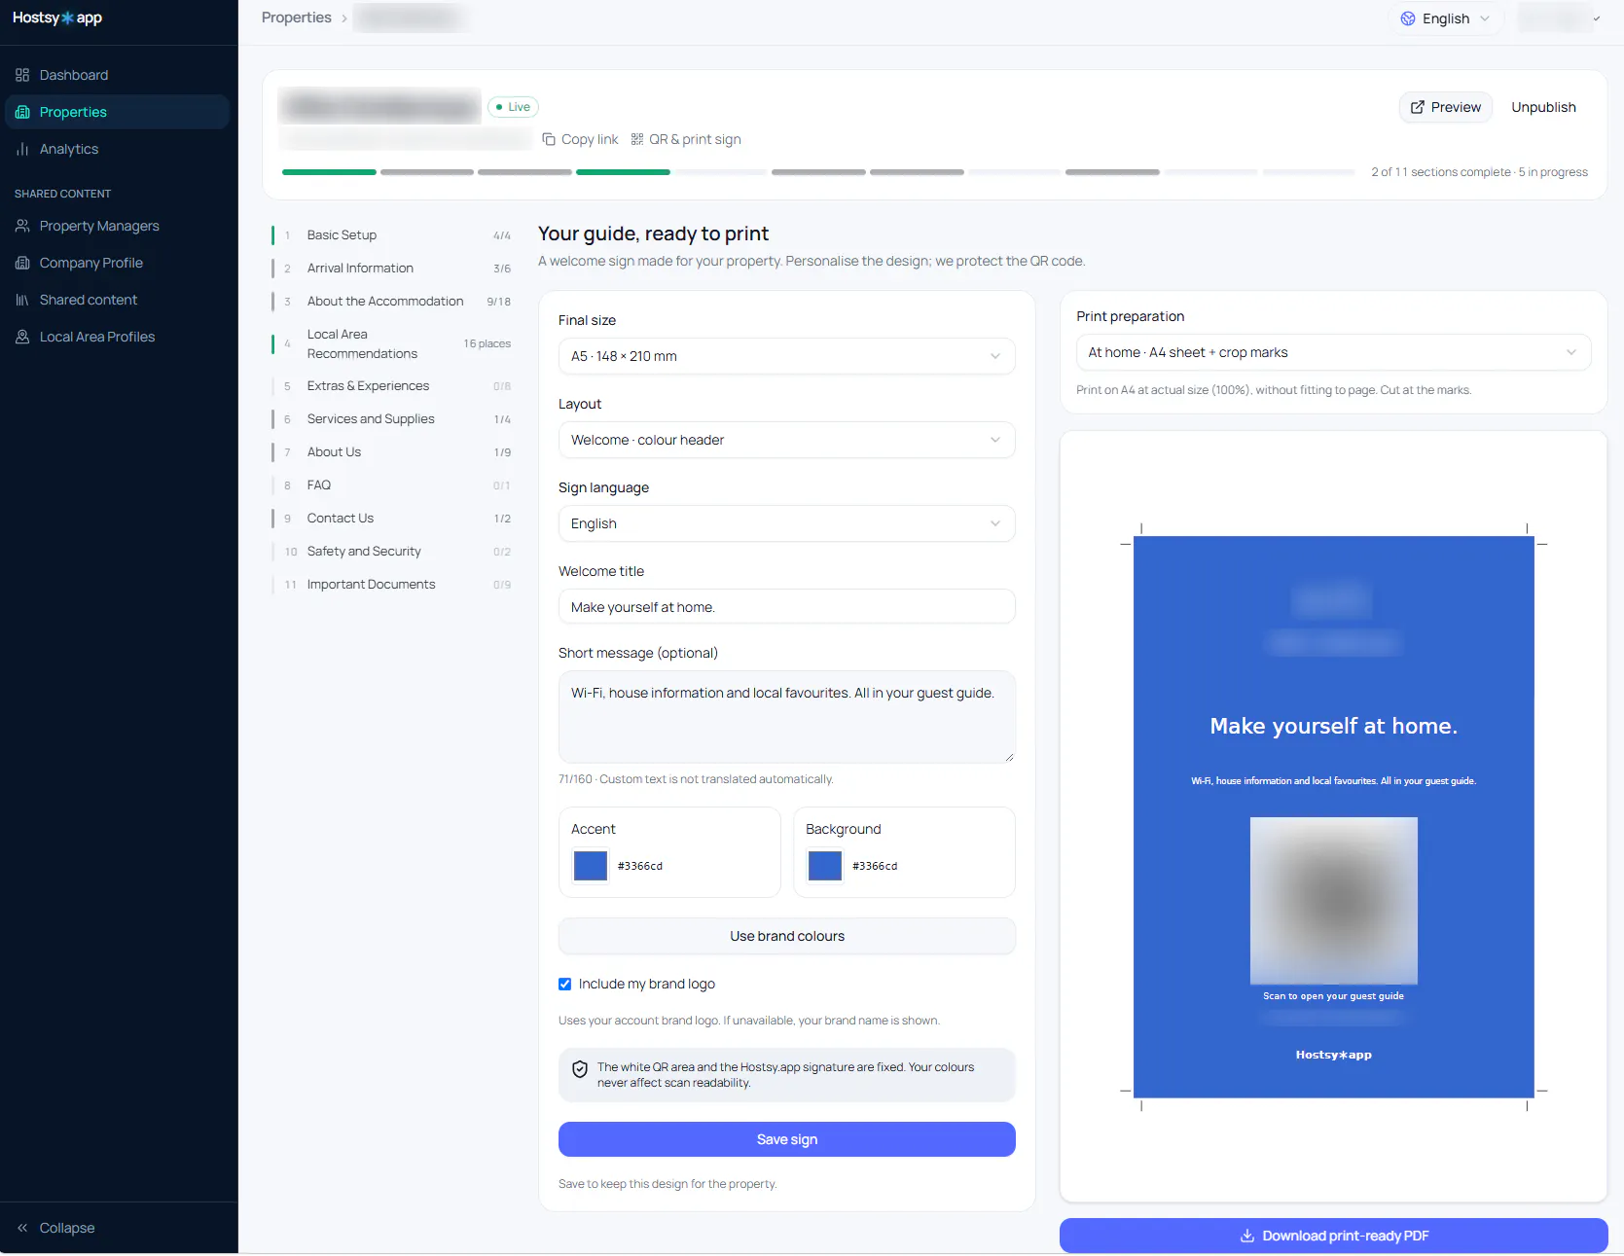1624x1256 pixels.
Task: Open About the Accommodation section
Action: tap(392, 302)
